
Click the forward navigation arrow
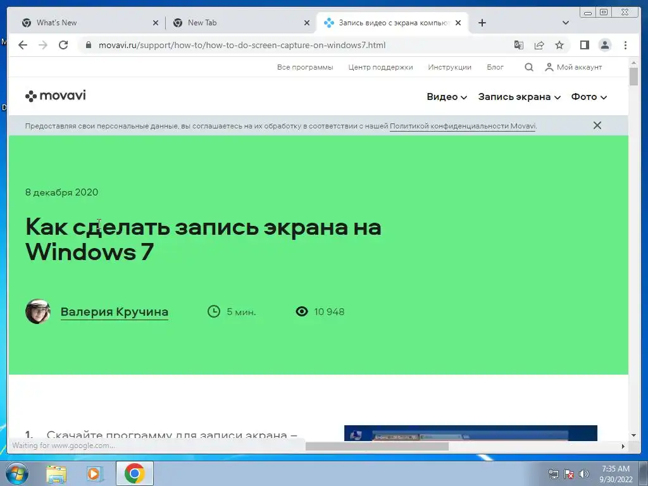[43, 45]
